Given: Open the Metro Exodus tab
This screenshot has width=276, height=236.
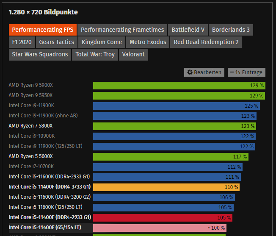Looking at the screenshot, I should click(148, 42).
